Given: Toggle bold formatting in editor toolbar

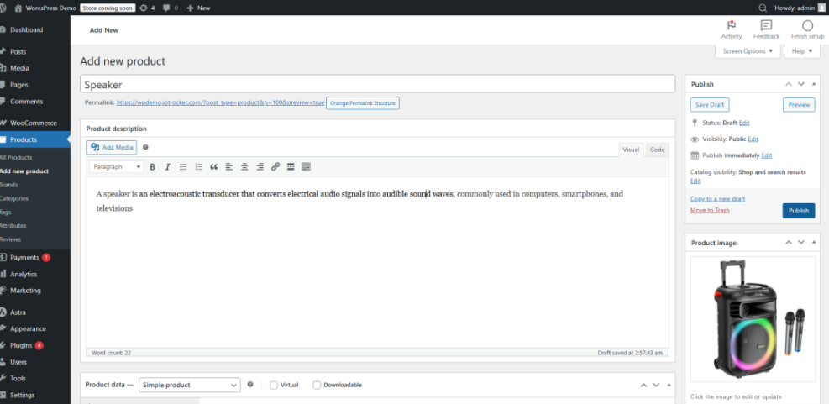Looking at the screenshot, I should (x=153, y=167).
